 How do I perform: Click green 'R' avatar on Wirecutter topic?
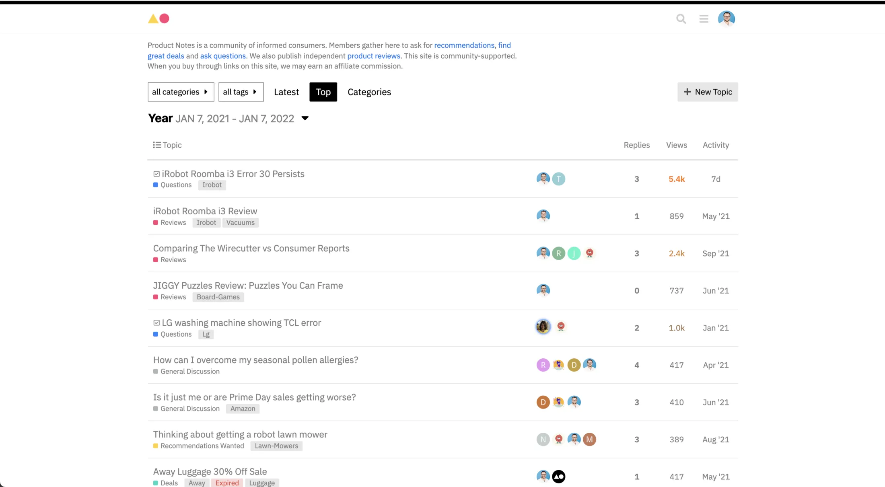click(x=558, y=253)
